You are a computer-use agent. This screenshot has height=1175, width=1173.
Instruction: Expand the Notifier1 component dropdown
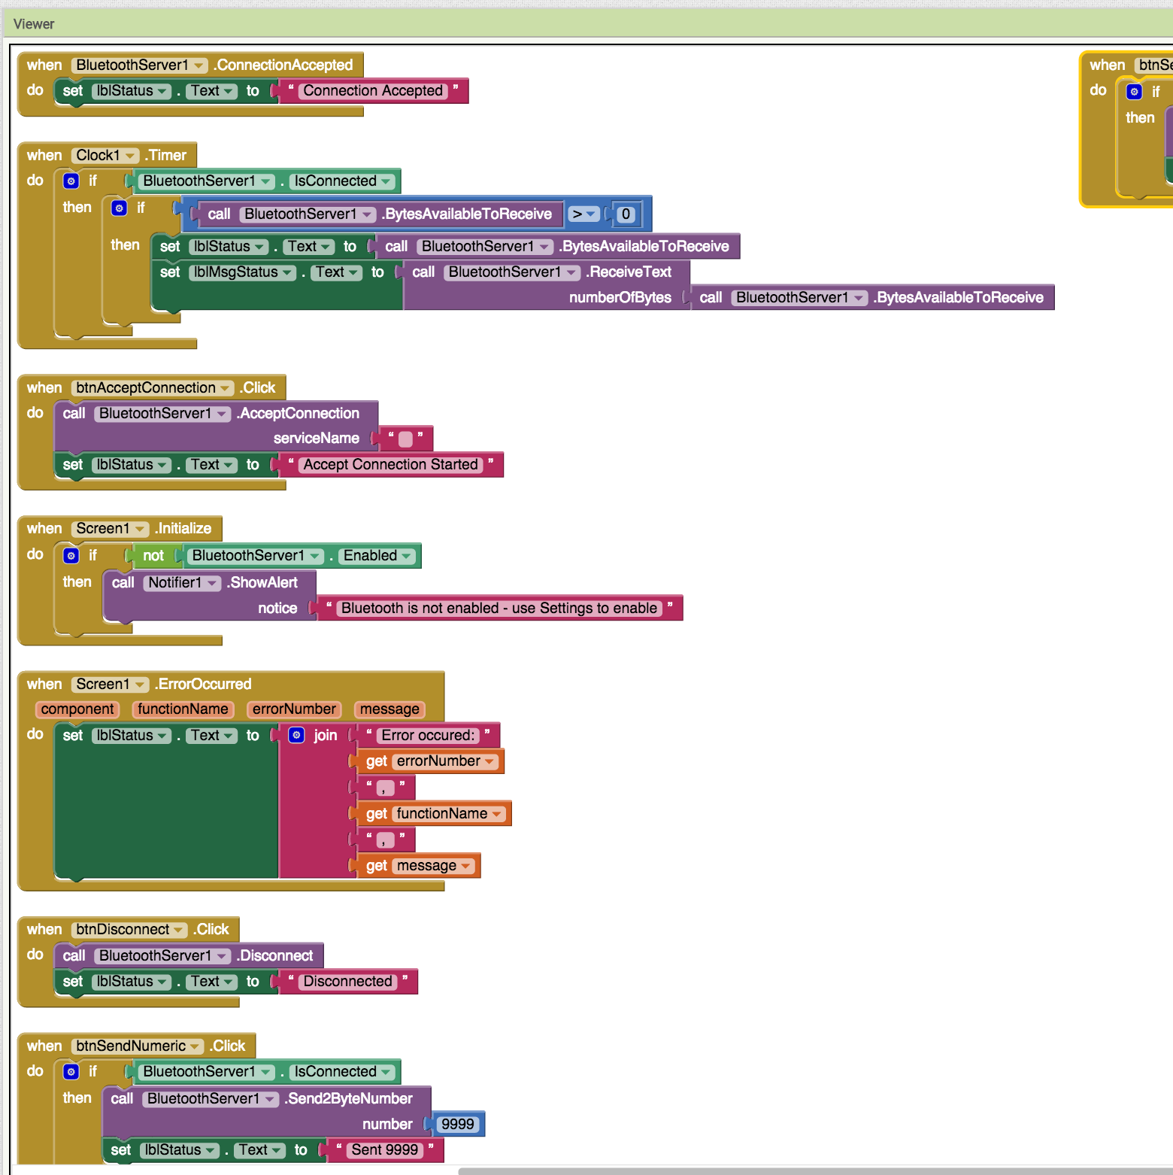click(x=182, y=583)
